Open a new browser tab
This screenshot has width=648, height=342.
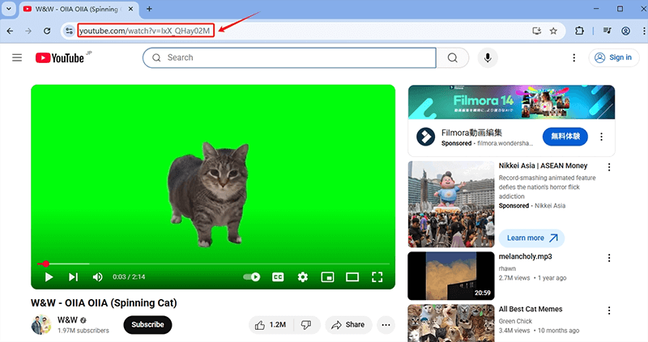149,9
